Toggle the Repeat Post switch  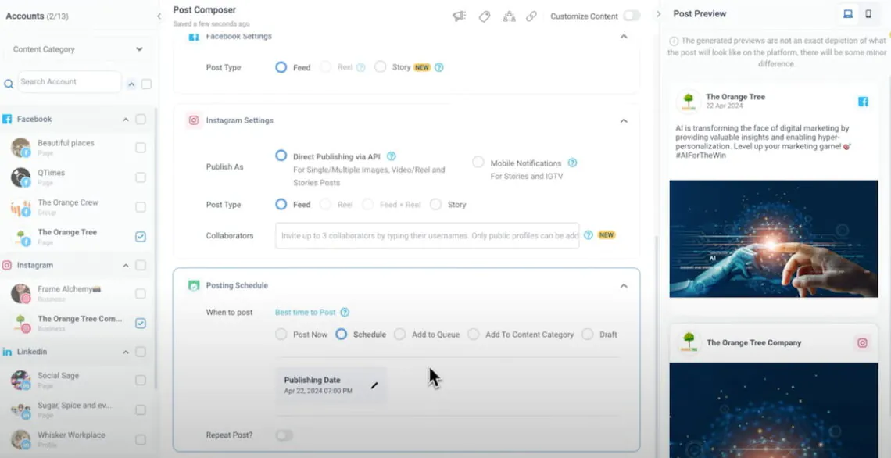pos(284,435)
